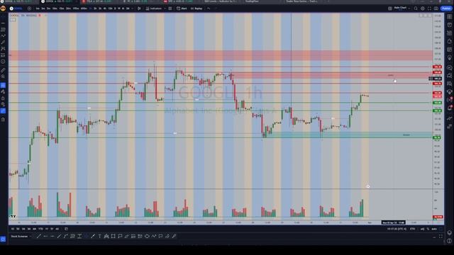454x255 pixels.
Task: Maximize the bottom panel
Action: tap(441, 236)
